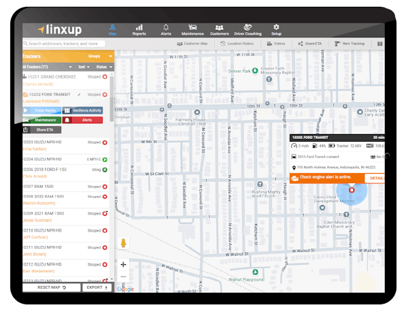Zoom out the map with minus button

123,276
